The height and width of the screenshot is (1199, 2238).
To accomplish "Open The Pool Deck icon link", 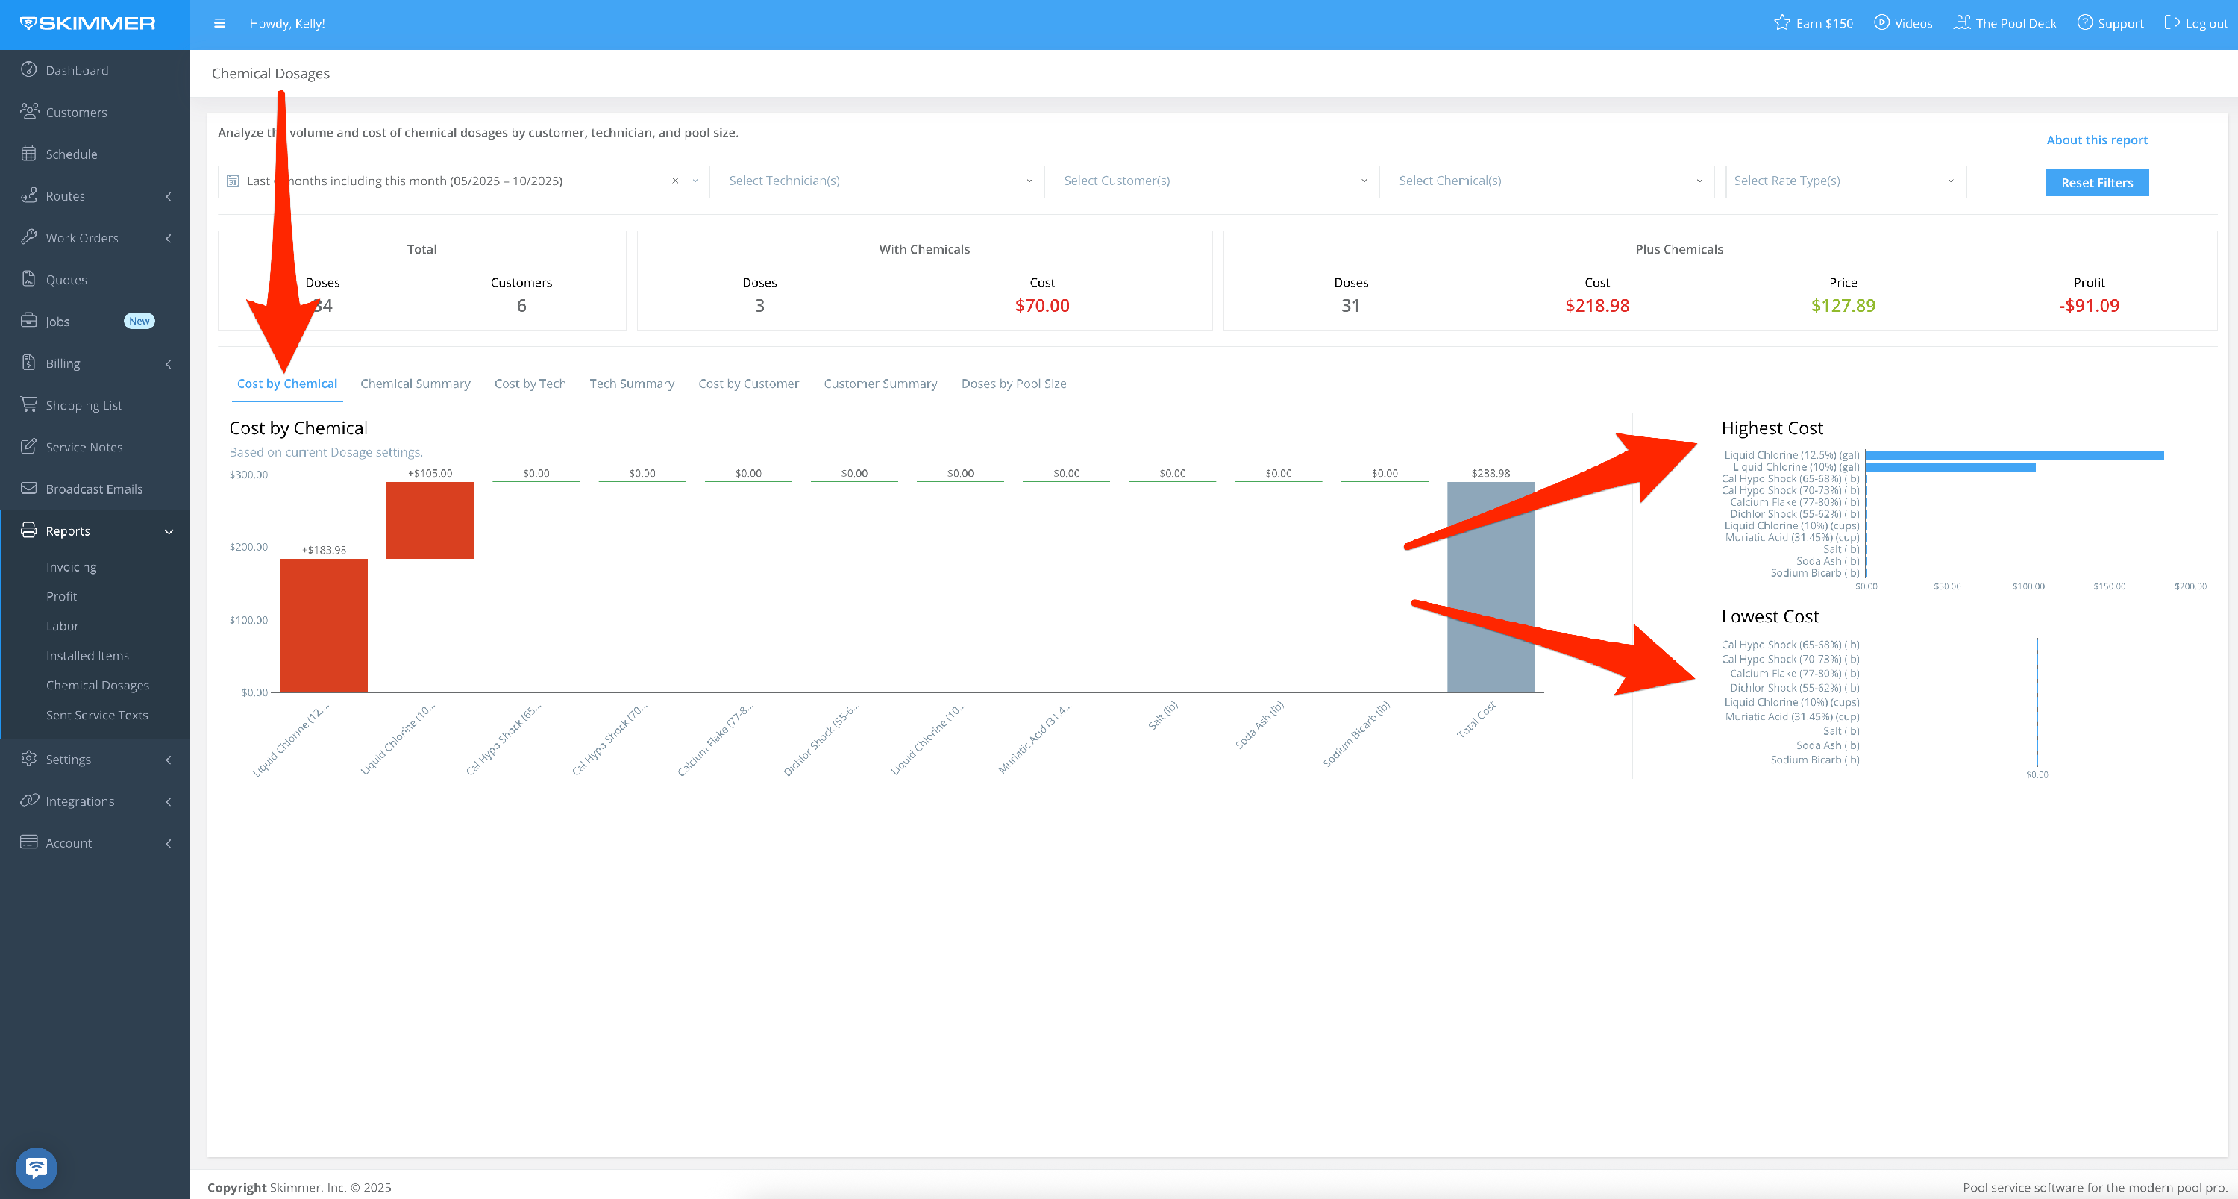I will (x=1962, y=23).
